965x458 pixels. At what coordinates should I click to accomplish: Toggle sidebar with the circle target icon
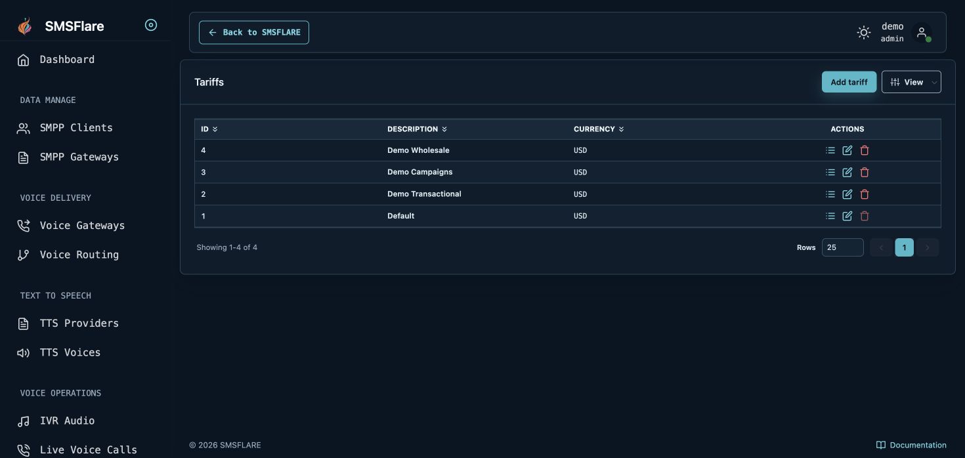[151, 26]
